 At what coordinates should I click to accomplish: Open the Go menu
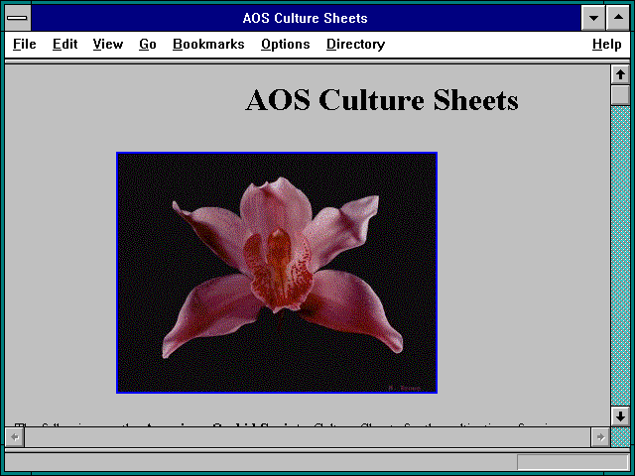pyautogui.click(x=148, y=44)
